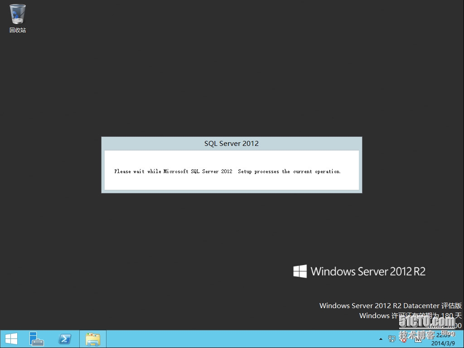Open the taskbar clock showing 2014/3/9
464x348 pixels.
coord(443,339)
